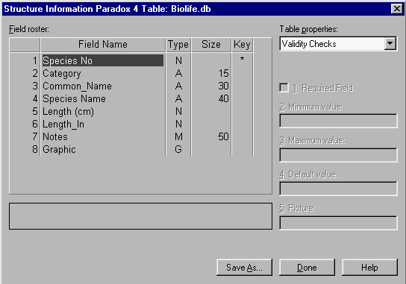
Task: Select the Length (cm) field
Action: point(68,112)
